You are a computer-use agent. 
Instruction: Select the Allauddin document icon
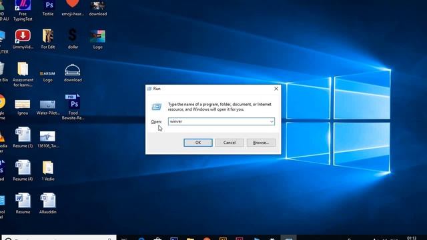[x=48, y=203]
